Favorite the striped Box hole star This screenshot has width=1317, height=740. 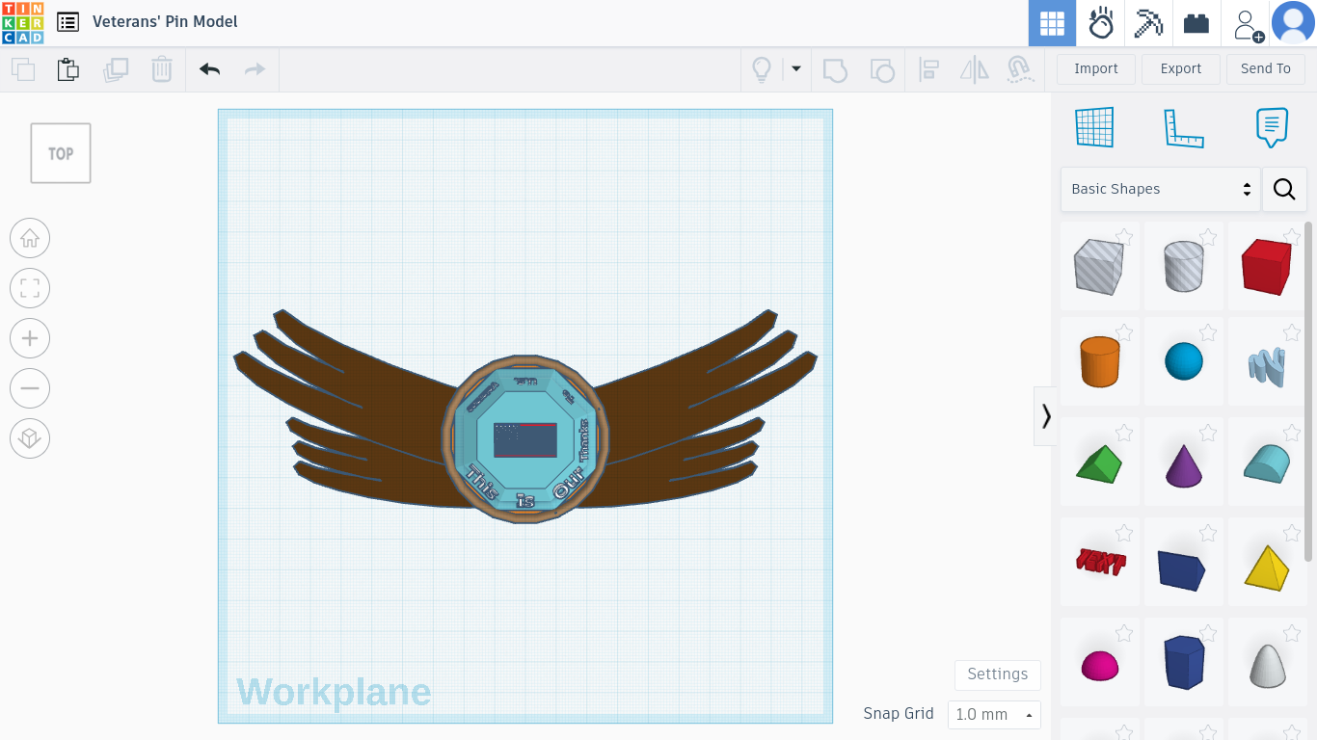pyautogui.click(x=1124, y=237)
